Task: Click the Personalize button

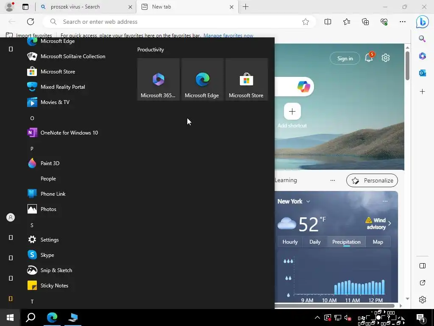Action: [x=372, y=180]
